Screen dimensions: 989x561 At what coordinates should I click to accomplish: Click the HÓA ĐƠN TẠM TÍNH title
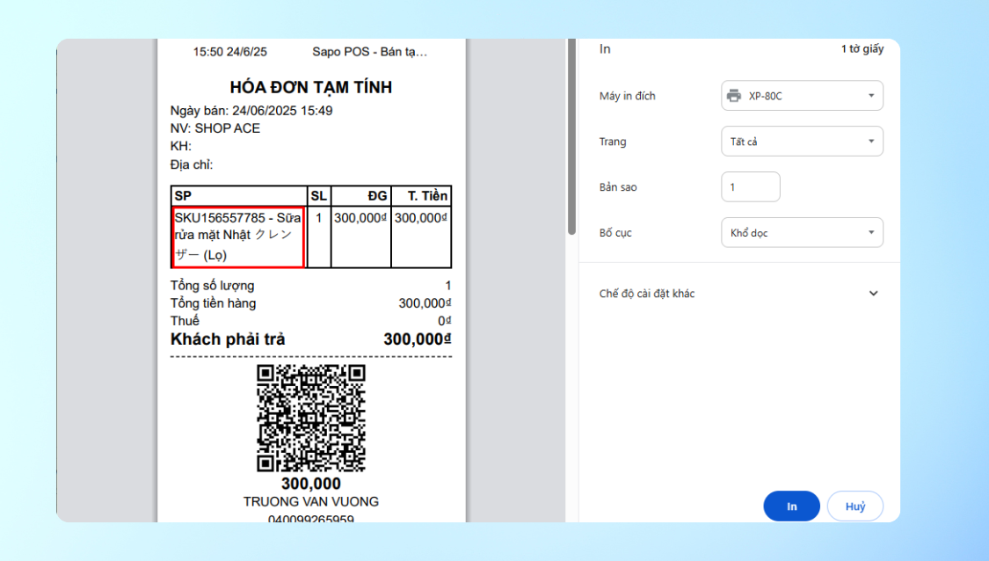click(x=311, y=87)
